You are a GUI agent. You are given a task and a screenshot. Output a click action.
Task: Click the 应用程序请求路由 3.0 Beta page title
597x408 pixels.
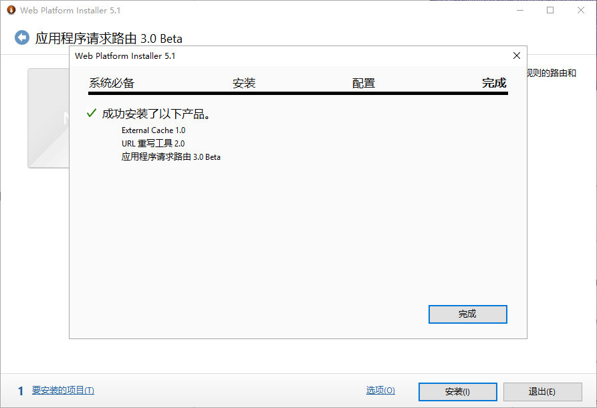(x=109, y=39)
